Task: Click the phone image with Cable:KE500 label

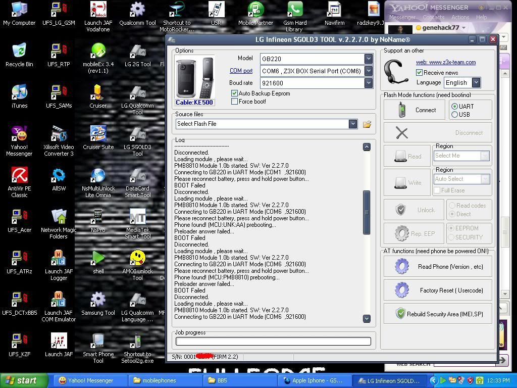Action: tap(194, 80)
